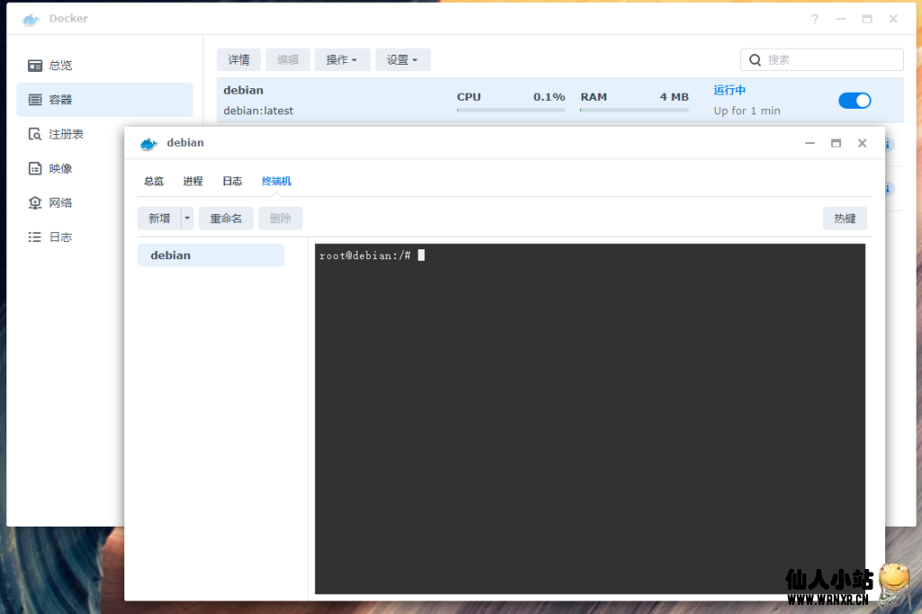Open 网络 network via its sidebar icon
This screenshot has width=922, height=614.
[35, 203]
